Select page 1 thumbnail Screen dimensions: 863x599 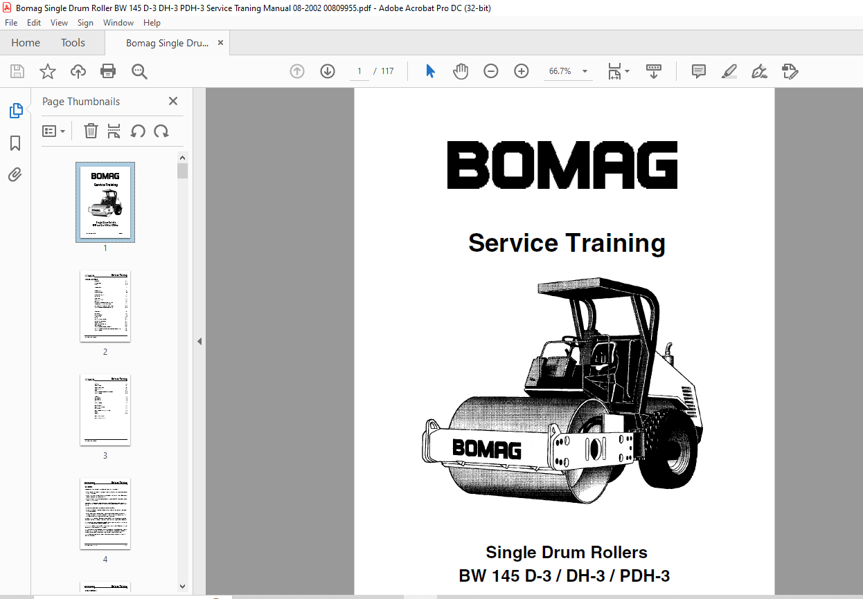(105, 202)
